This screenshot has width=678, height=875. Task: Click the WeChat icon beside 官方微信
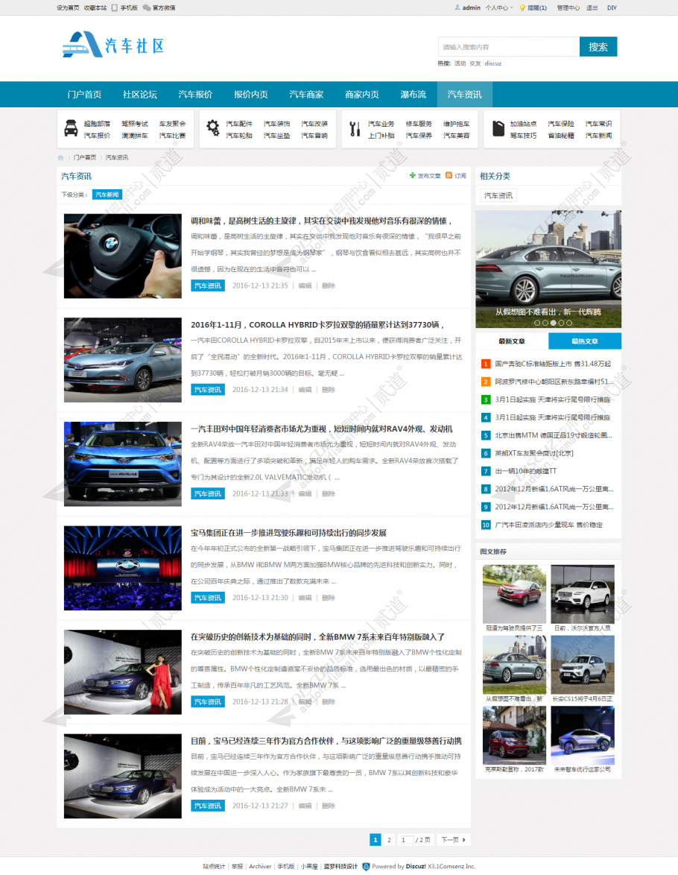tap(147, 7)
